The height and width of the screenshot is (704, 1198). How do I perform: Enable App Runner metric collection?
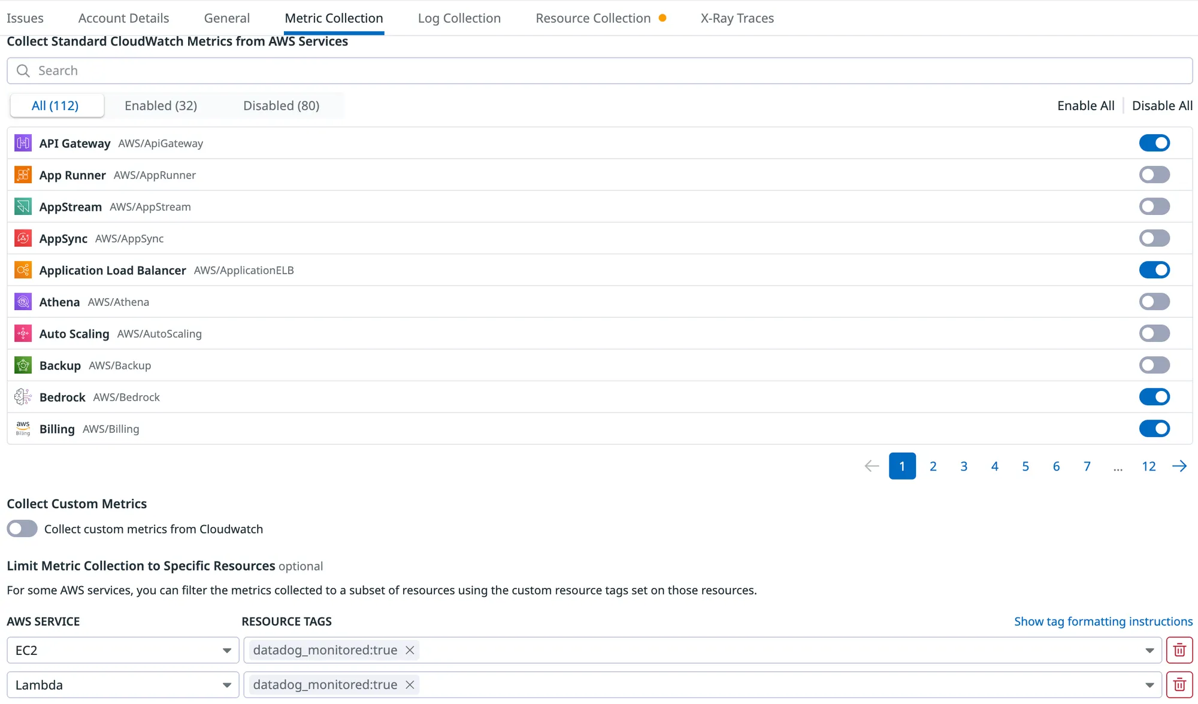click(1154, 175)
